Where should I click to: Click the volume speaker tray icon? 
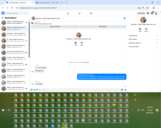135,100
